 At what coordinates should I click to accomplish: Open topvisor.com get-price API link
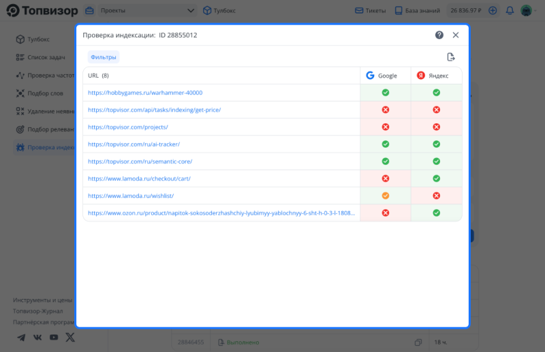[x=155, y=110]
